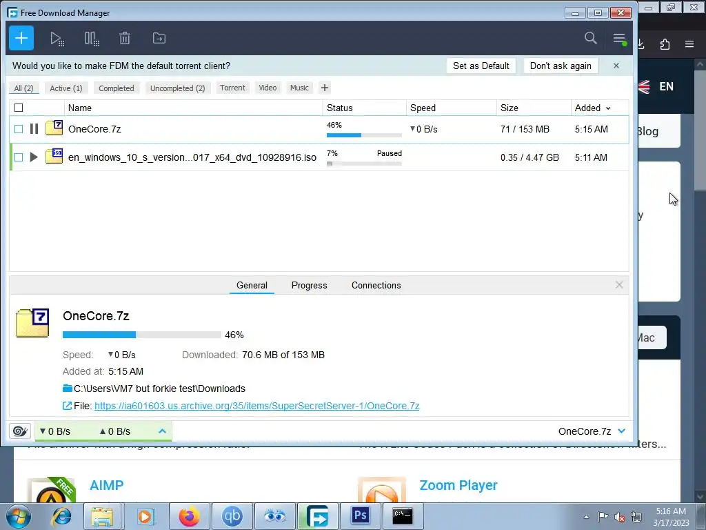Screen dimensions: 706x530
Task: Open Zoom Player link on webpage
Action: 458,485
